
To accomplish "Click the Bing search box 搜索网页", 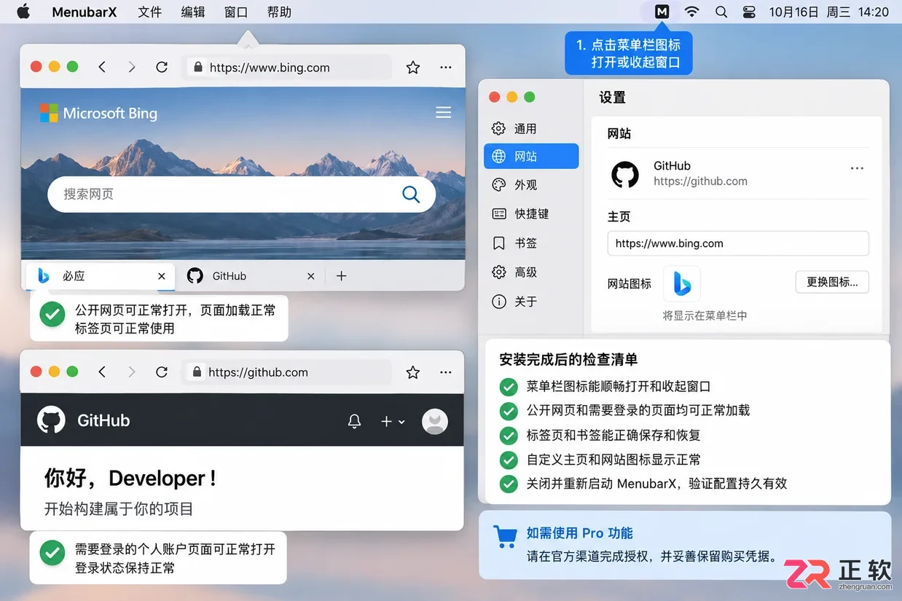I will point(241,195).
